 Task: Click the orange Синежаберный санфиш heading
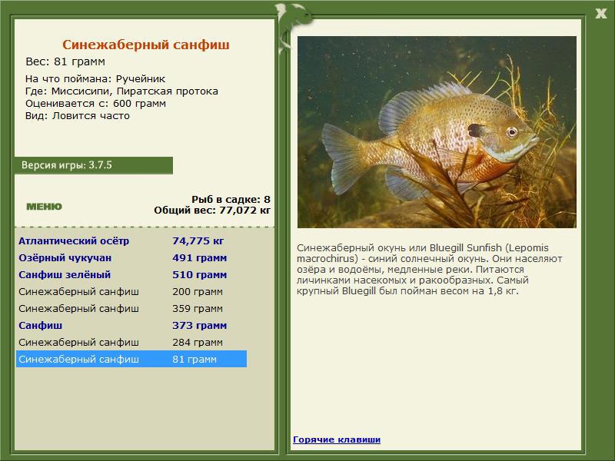point(146,45)
